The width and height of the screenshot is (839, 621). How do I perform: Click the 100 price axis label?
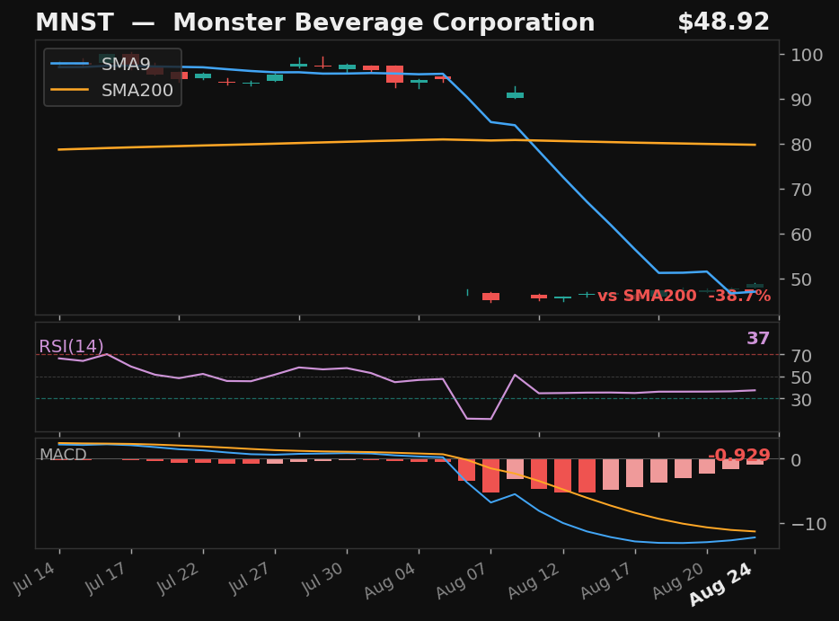(807, 55)
